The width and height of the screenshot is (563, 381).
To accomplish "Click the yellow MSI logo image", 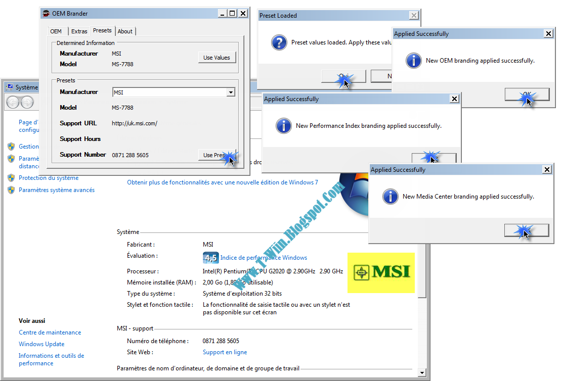I will pos(381,272).
